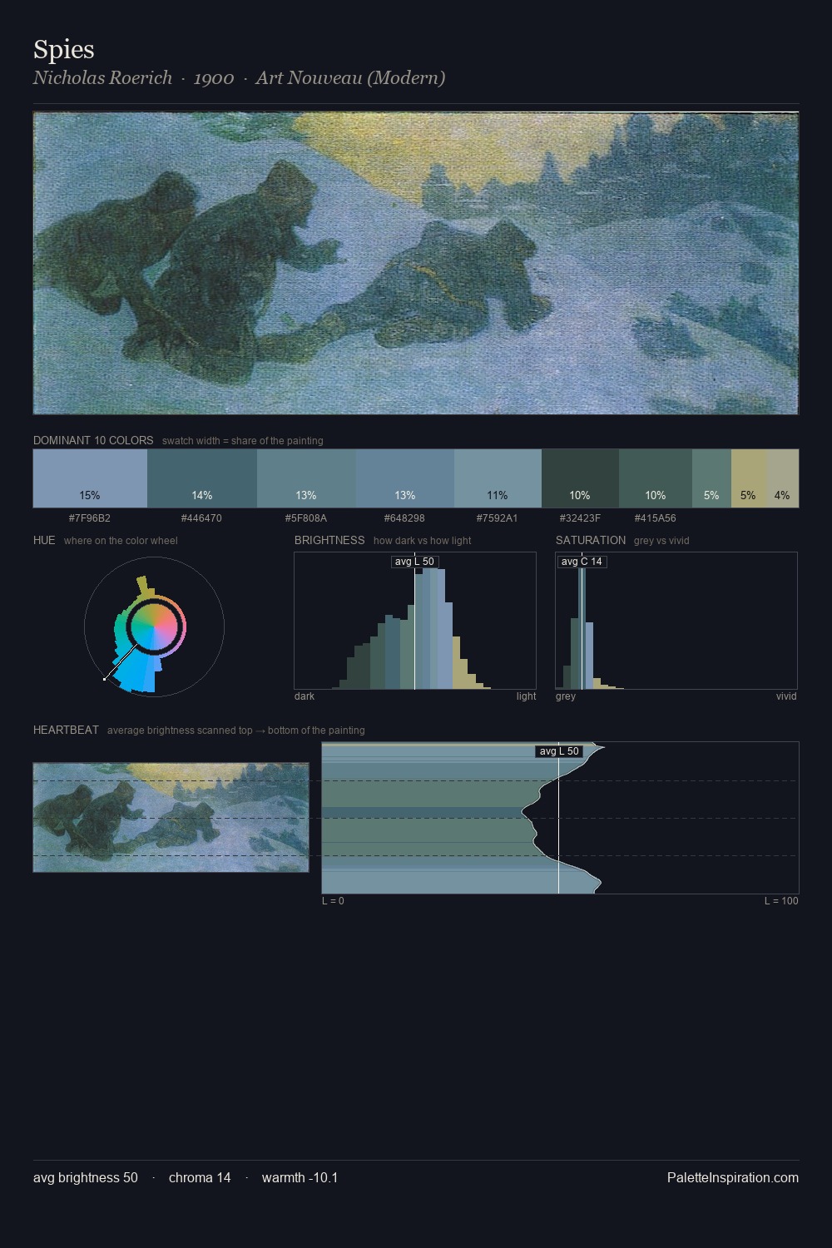The image size is (832, 1248).
Task: Click the 'HUE' section heading
Action: click(44, 540)
